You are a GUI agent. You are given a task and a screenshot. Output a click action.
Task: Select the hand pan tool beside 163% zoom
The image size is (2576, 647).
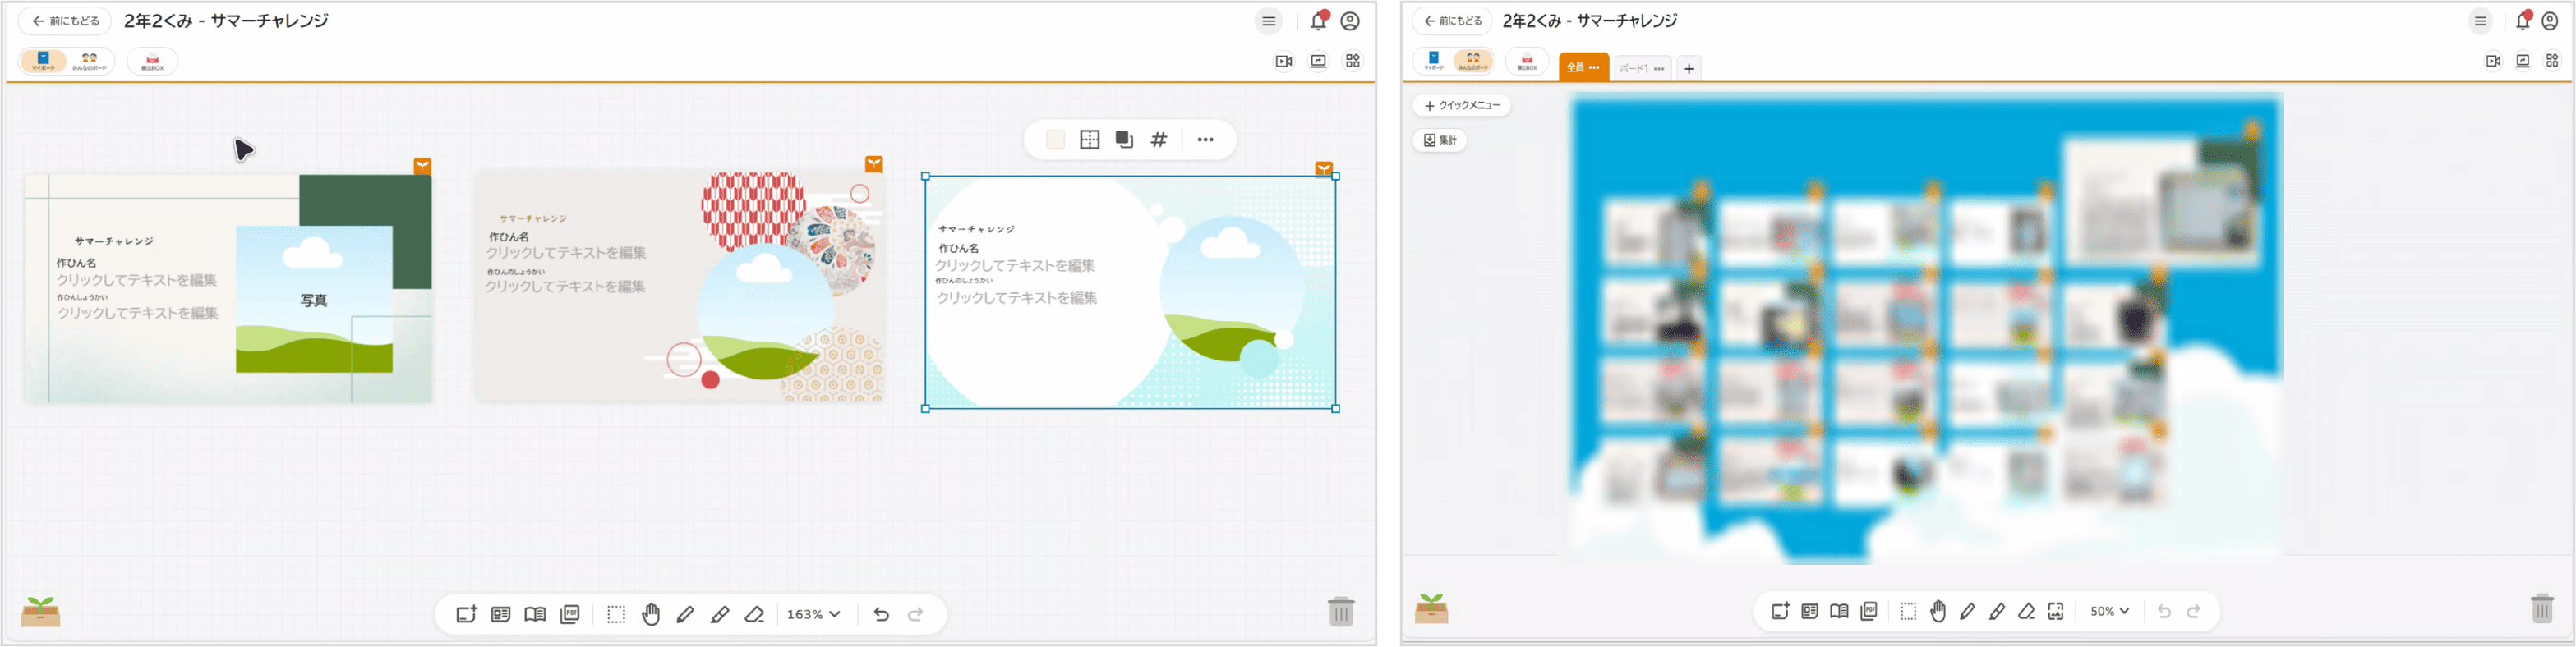click(651, 614)
